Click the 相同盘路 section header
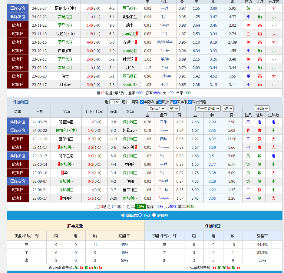Viewport: 284px width, 273px height. tap(129, 215)
